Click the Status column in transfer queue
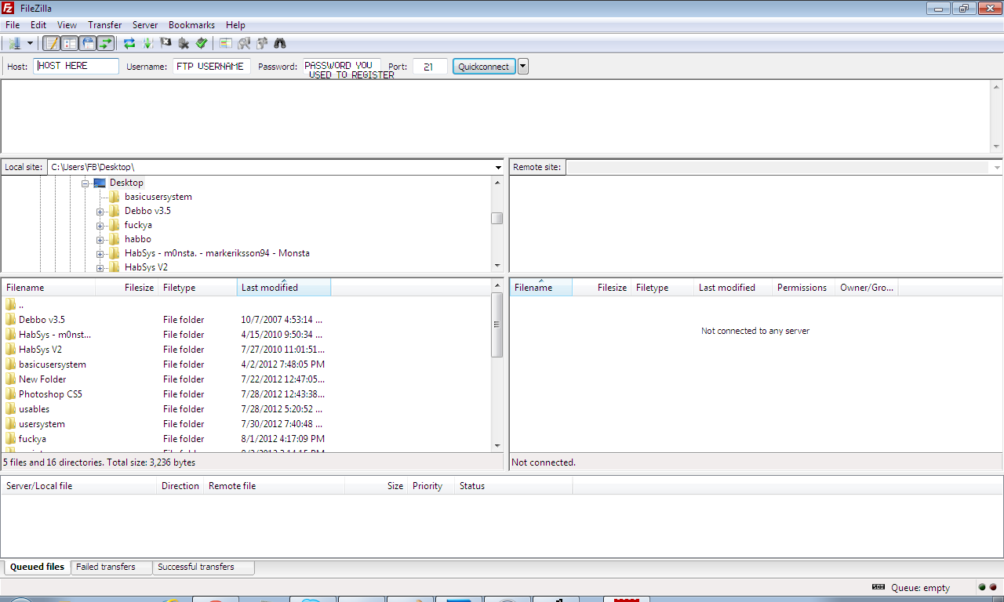The width and height of the screenshot is (1004, 602). pos(514,486)
